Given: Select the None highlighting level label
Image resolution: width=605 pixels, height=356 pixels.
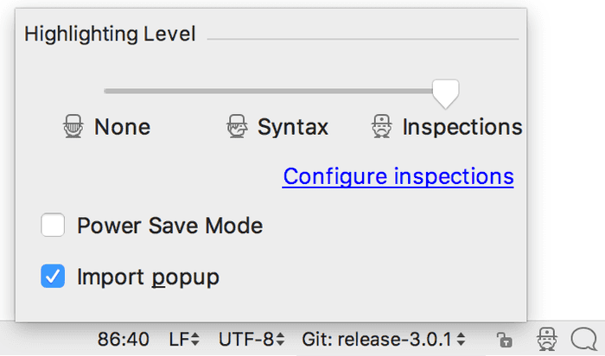Looking at the screenshot, I should [122, 127].
